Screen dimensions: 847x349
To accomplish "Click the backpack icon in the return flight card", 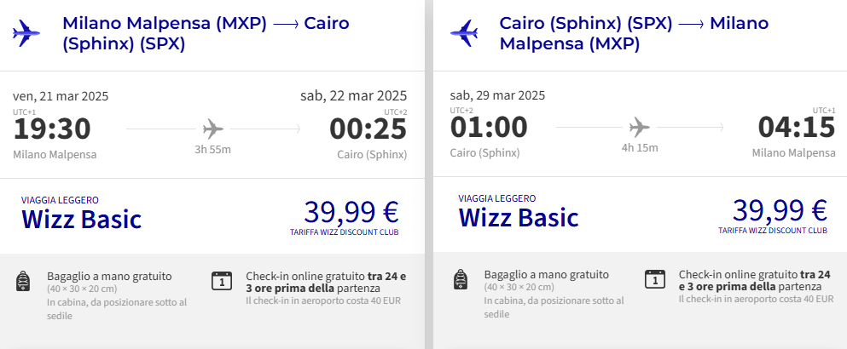I will 461,279.
